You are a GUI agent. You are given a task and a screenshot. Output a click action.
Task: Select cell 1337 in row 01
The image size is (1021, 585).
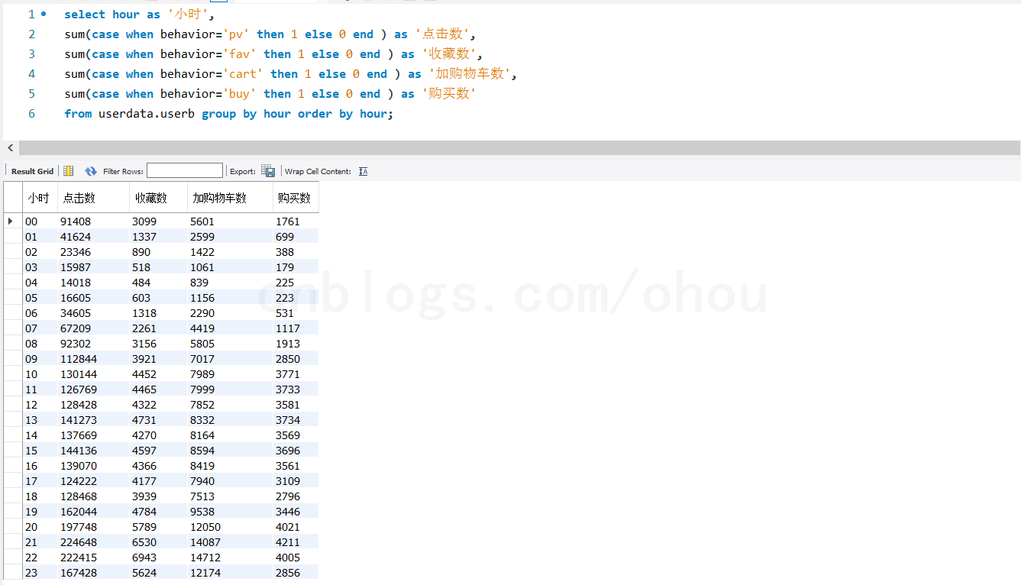point(159,237)
